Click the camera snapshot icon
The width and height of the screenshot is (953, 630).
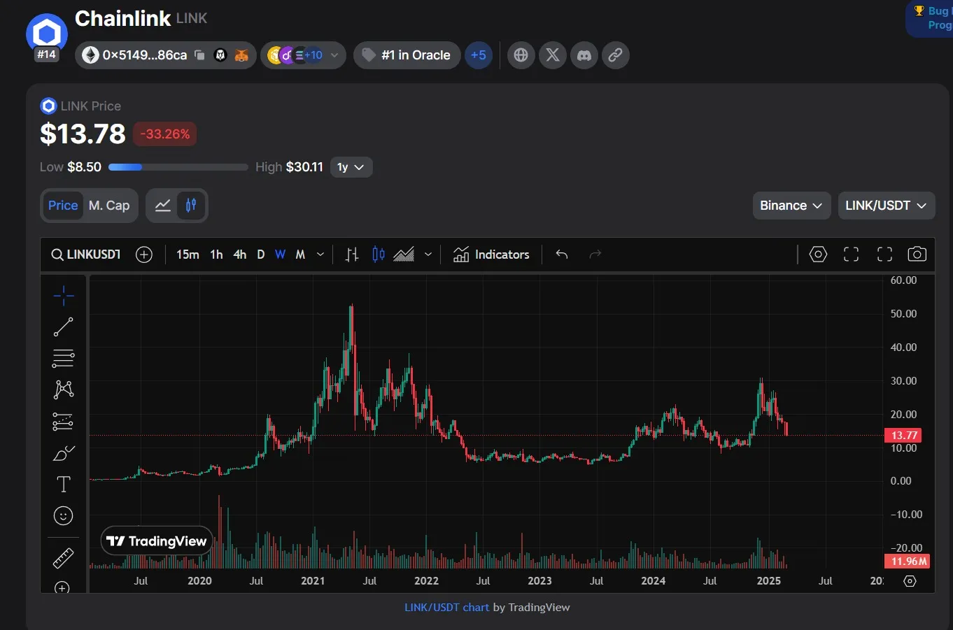917,255
